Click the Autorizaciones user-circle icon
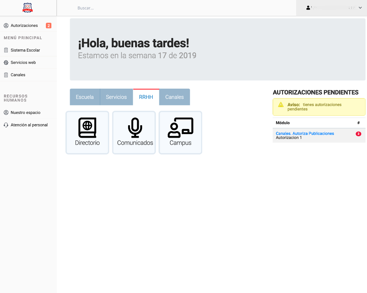 tap(6, 26)
